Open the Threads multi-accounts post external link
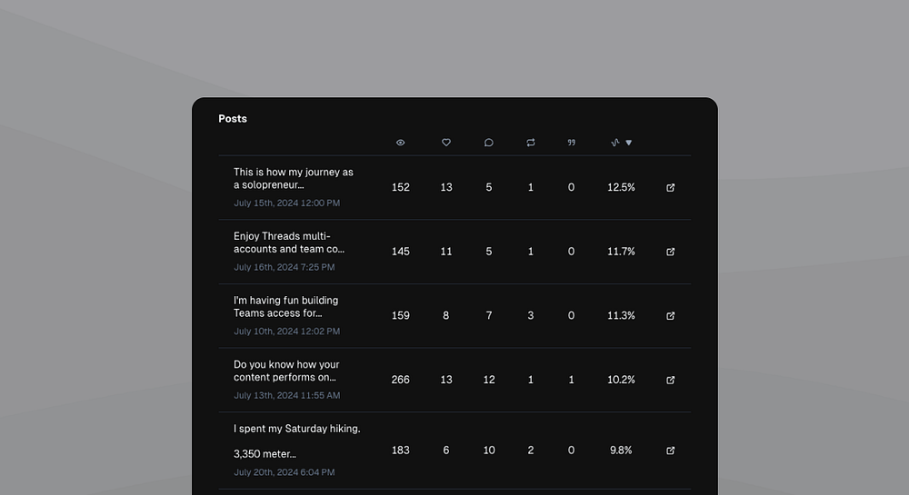 tap(671, 252)
